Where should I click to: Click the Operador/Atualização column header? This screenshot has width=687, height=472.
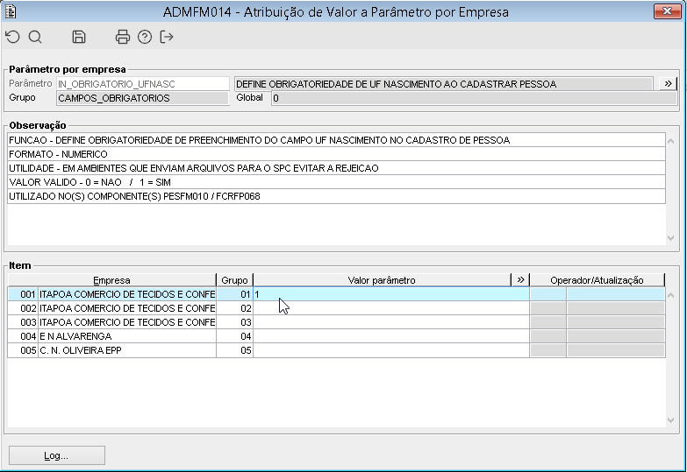coord(597,280)
